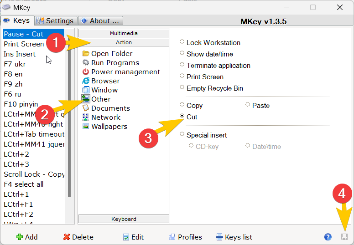Choose Terminate application option
Screen dimensions: 354x245
(182, 64)
